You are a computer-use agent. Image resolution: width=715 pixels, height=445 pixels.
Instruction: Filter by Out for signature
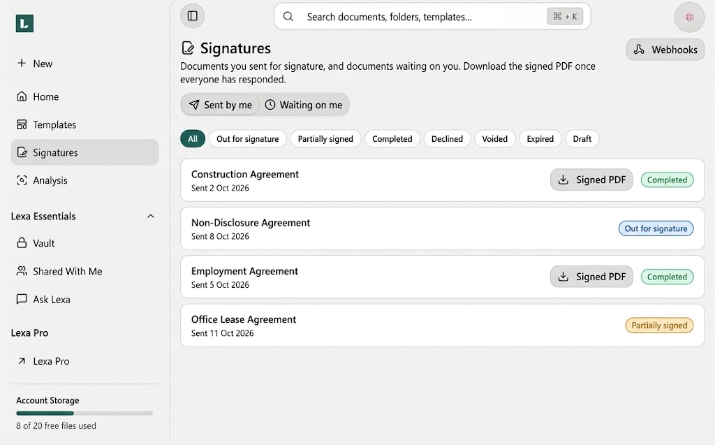[248, 139]
